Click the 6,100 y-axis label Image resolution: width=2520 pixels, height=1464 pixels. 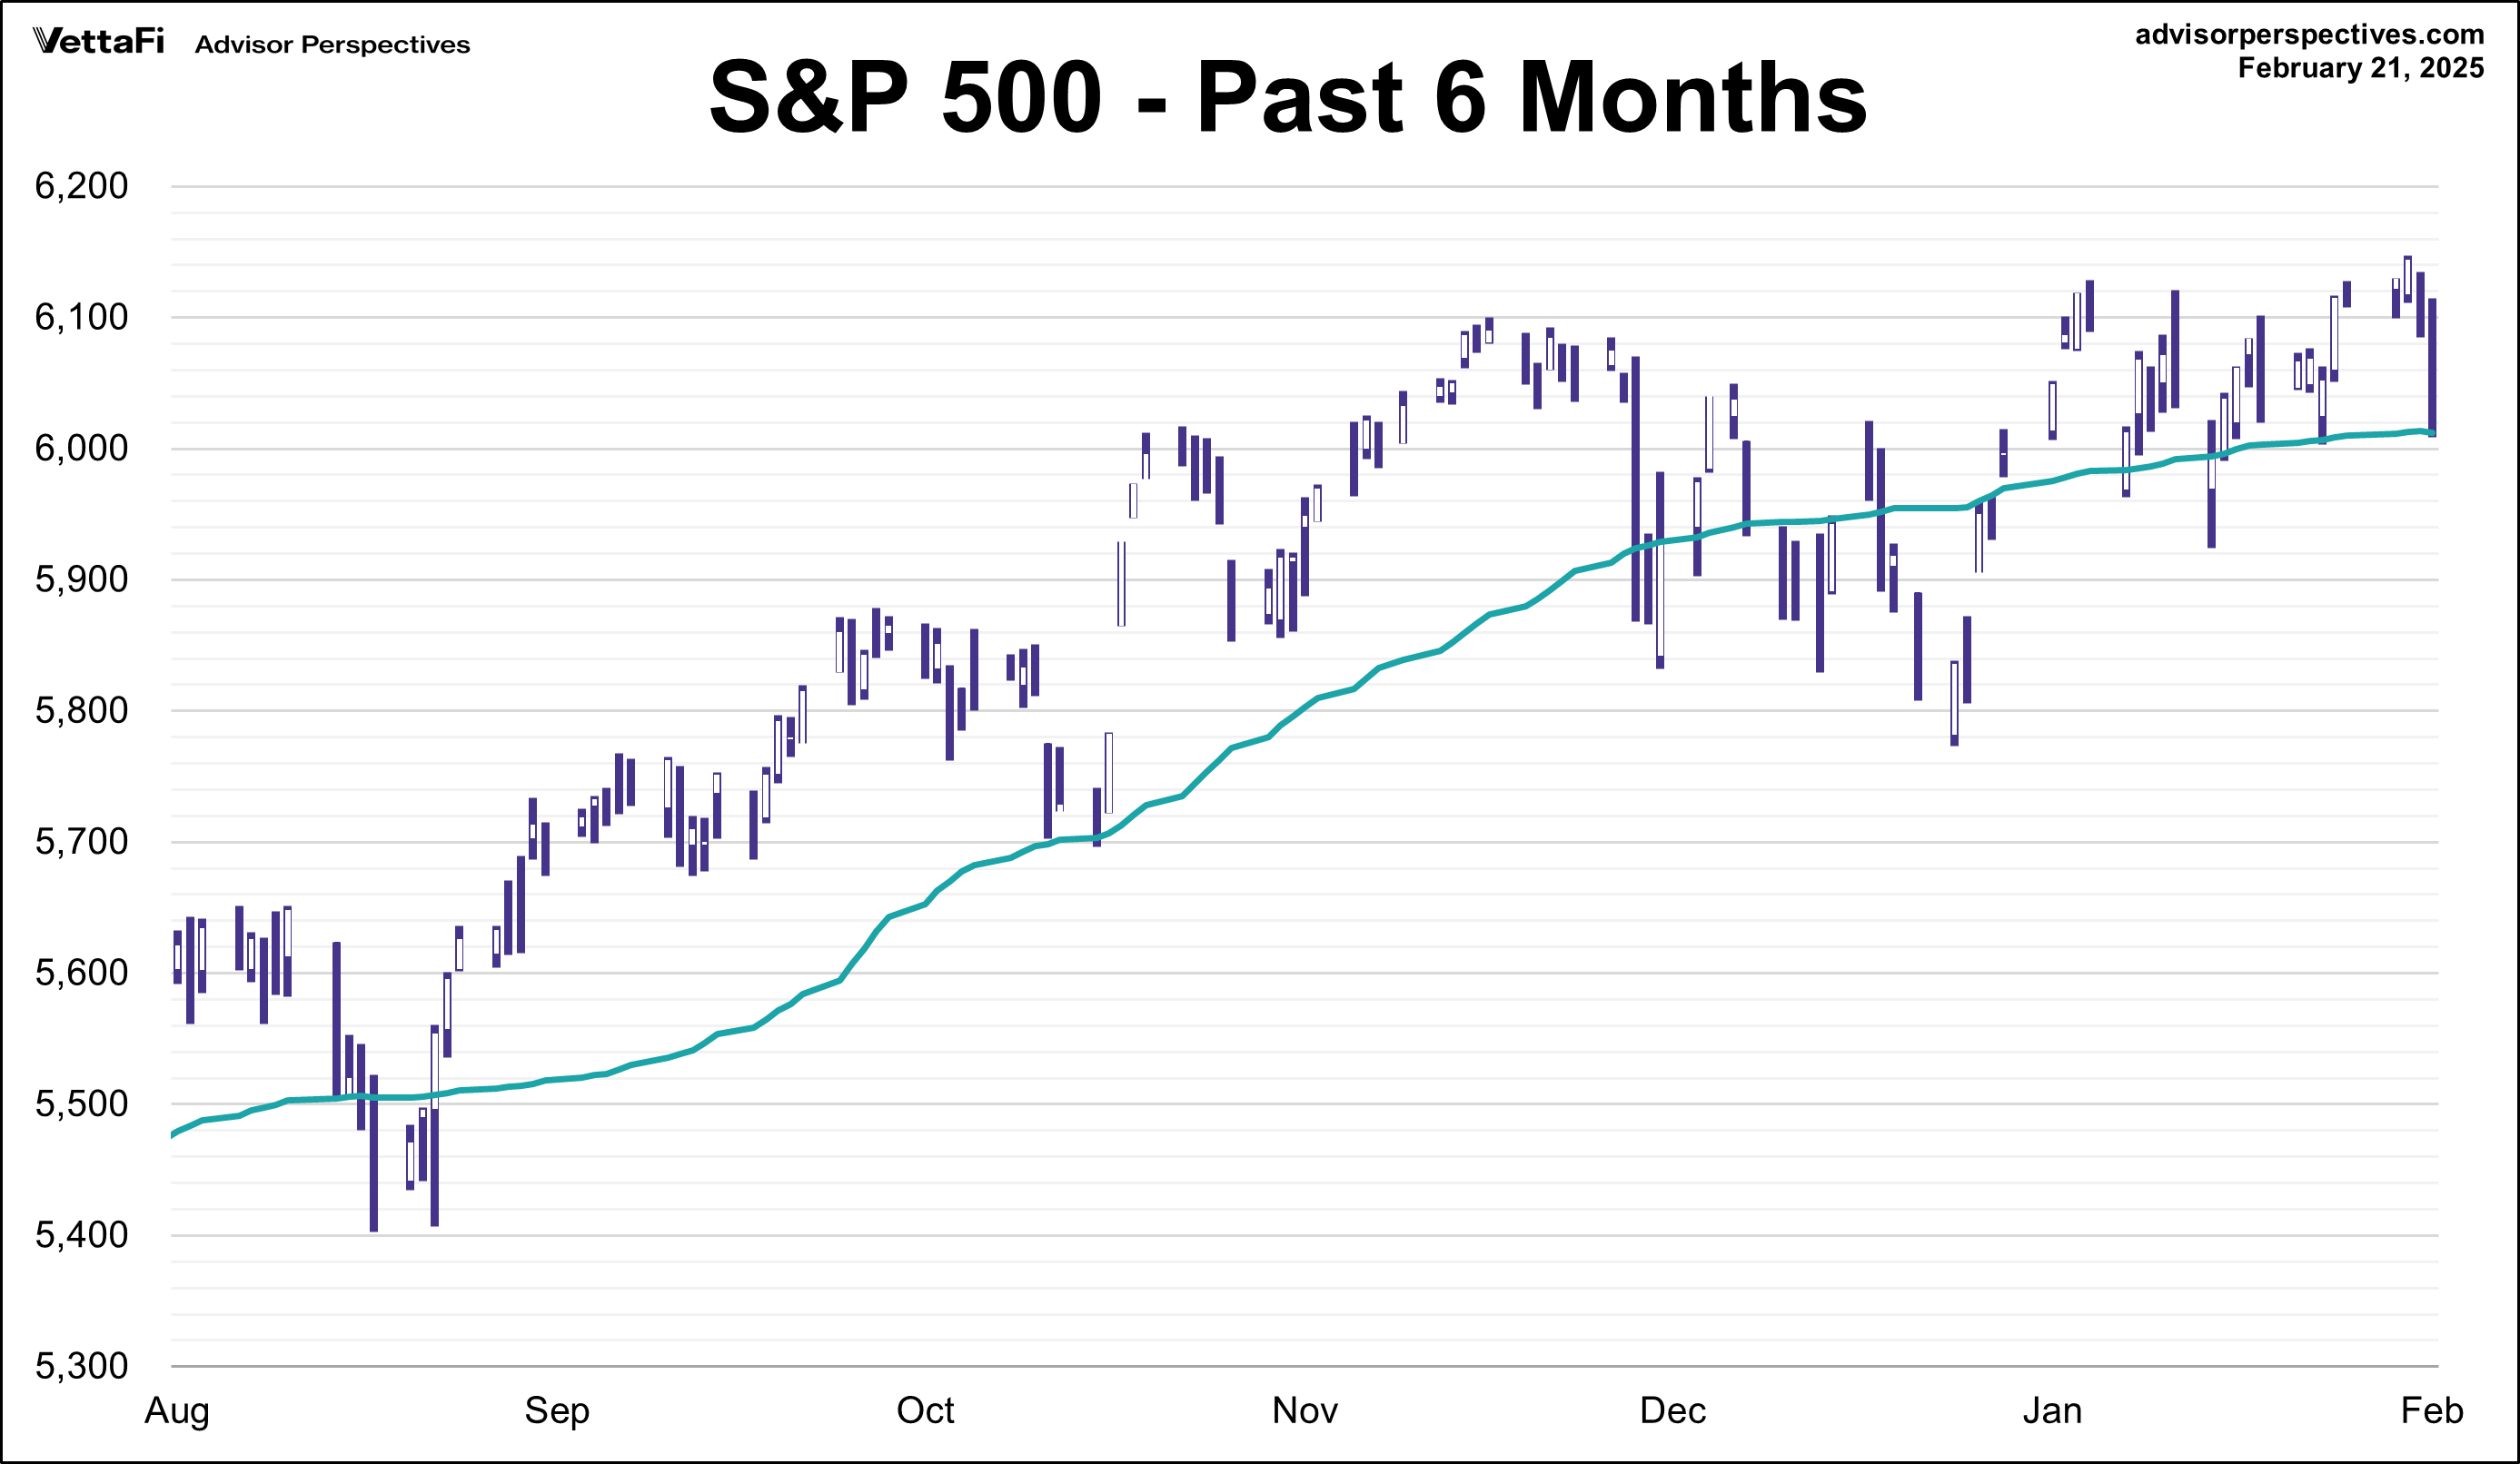[82, 317]
